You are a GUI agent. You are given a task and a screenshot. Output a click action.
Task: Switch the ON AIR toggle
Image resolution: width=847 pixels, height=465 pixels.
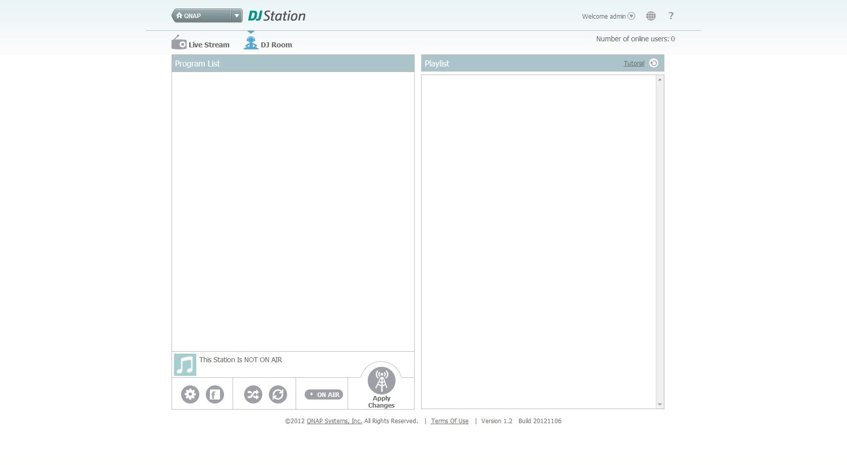pos(324,394)
